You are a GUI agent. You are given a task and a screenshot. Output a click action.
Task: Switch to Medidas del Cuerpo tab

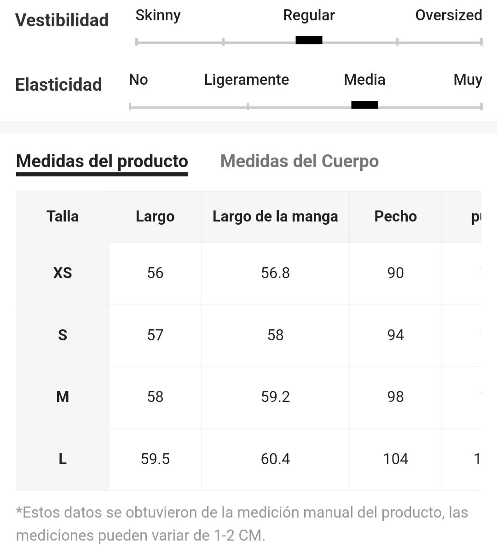tap(300, 161)
